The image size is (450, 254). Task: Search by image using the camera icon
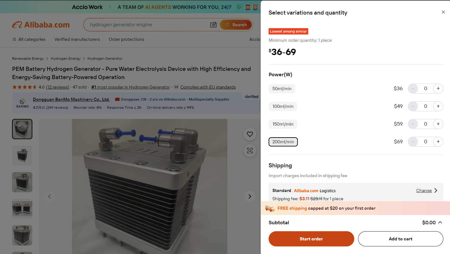[213, 24]
